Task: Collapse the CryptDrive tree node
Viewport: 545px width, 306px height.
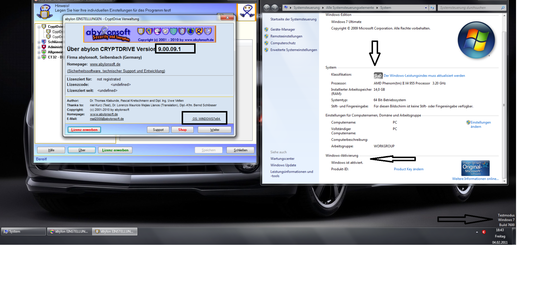Action: [x=39, y=27]
